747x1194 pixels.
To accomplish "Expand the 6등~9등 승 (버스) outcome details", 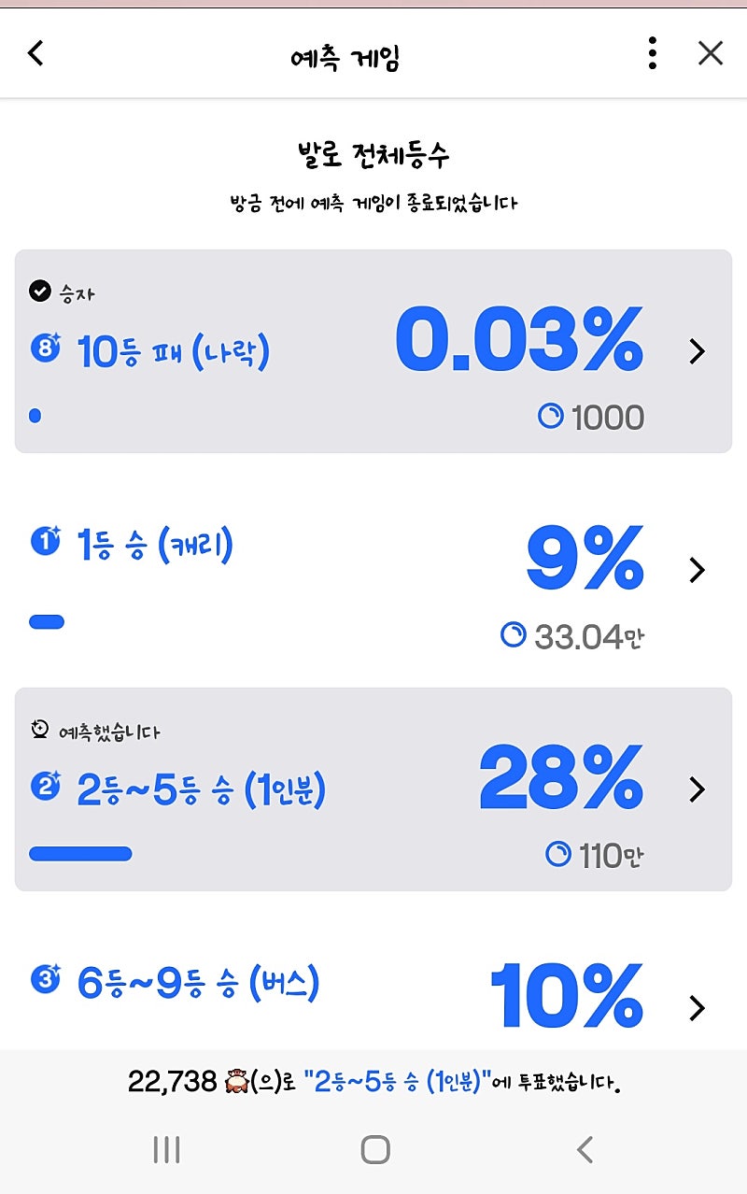I will point(697,1009).
